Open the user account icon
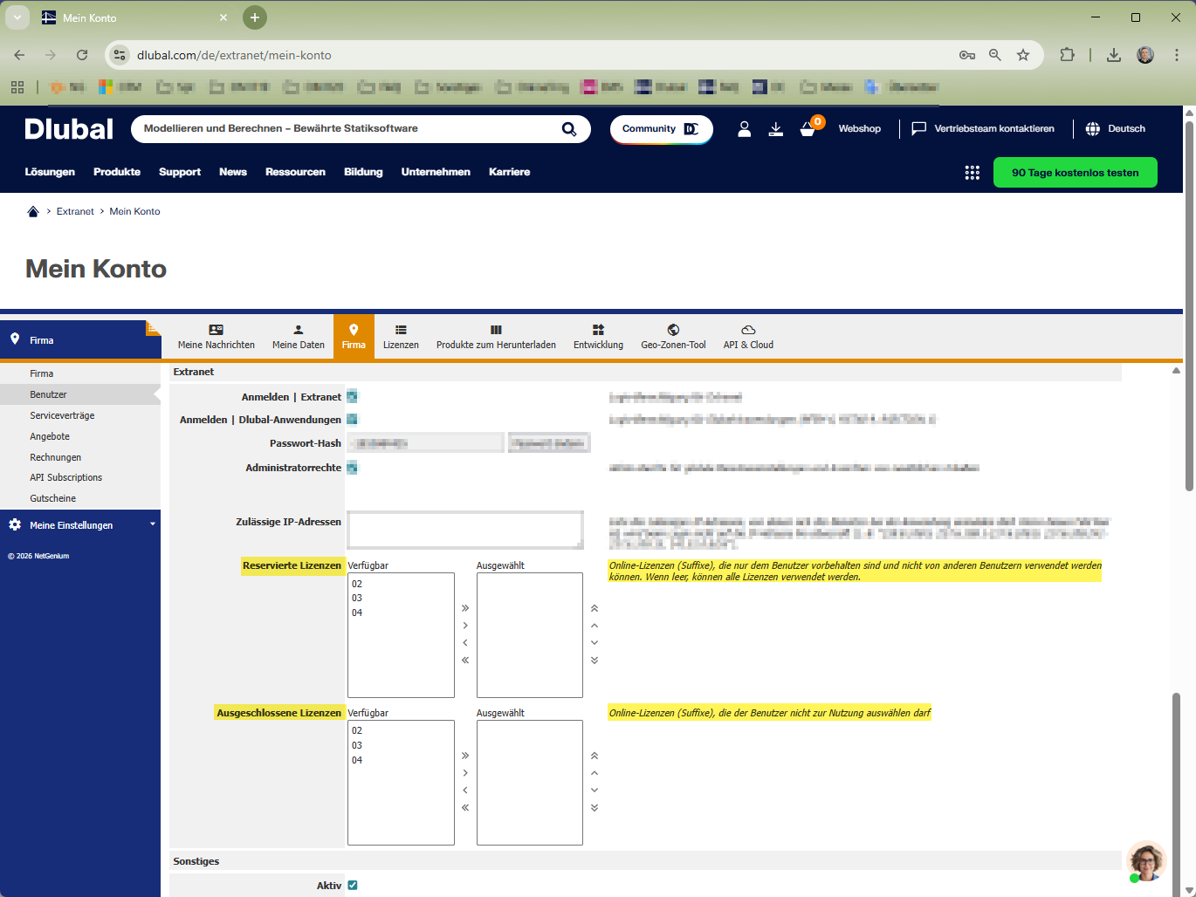 745,129
